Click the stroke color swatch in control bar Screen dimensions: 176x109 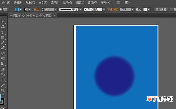pos(26,10)
